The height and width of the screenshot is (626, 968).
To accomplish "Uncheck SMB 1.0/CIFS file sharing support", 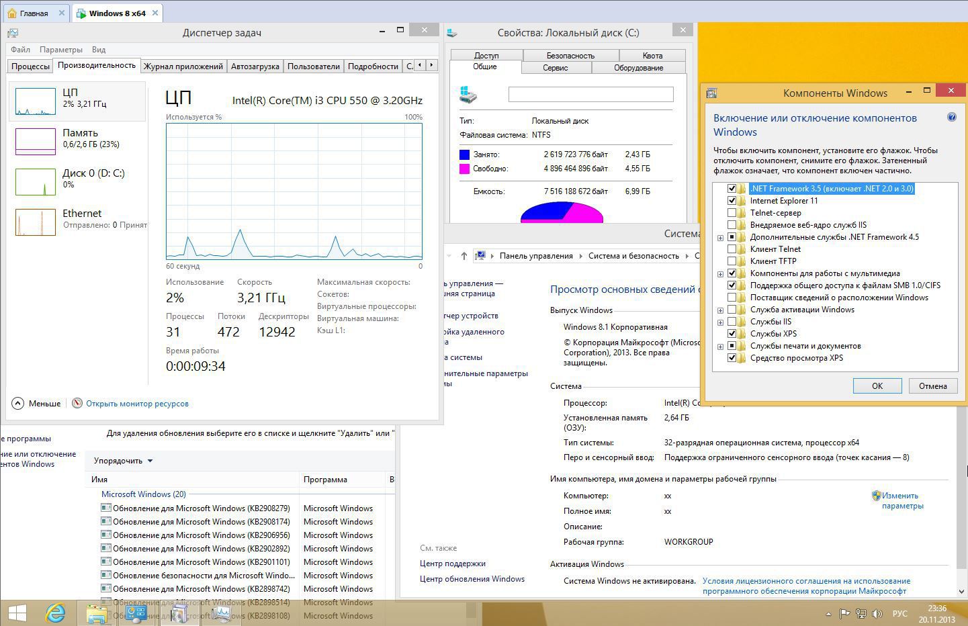I will (732, 285).
